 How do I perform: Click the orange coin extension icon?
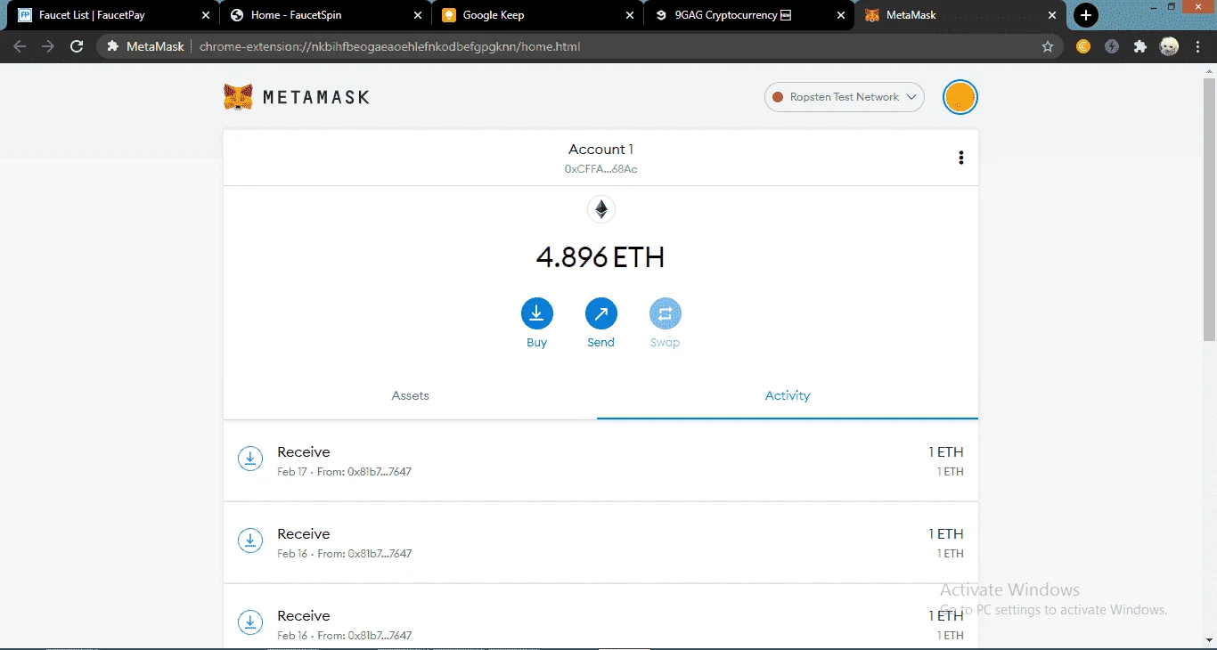pos(1083,46)
